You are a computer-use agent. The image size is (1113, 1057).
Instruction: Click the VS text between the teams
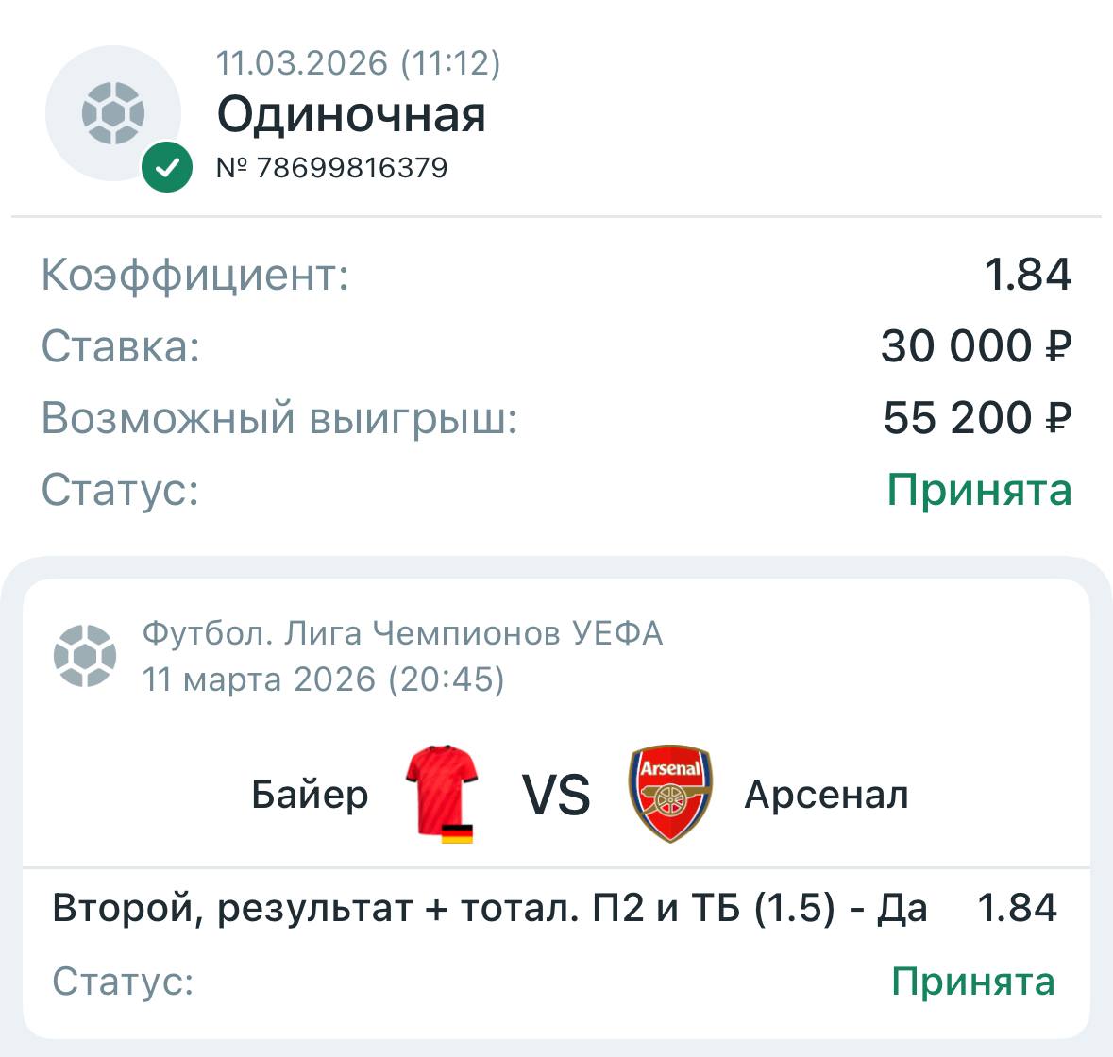click(x=556, y=795)
